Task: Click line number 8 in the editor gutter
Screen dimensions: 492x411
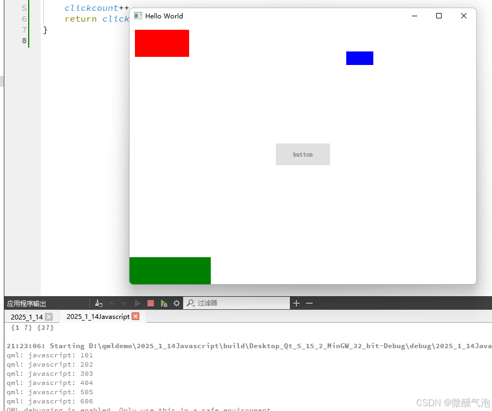Action: click(24, 40)
